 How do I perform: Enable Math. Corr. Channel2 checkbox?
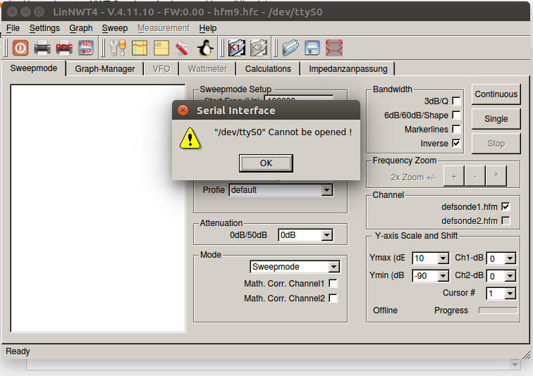[x=333, y=299]
